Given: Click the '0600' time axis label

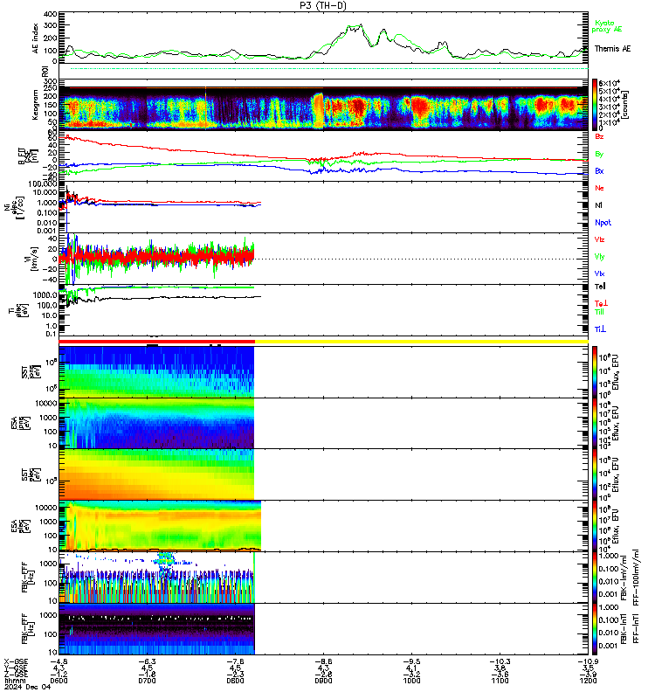Looking at the screenshot, I should pyautogui.click(x=59, y=681).
